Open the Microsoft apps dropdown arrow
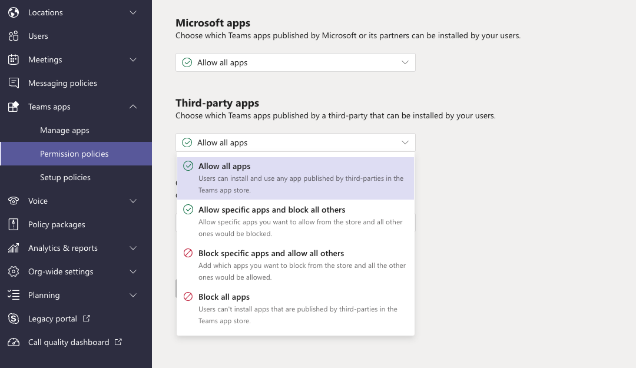The width and height of the screenshot is (636, 368). (405, 62)
